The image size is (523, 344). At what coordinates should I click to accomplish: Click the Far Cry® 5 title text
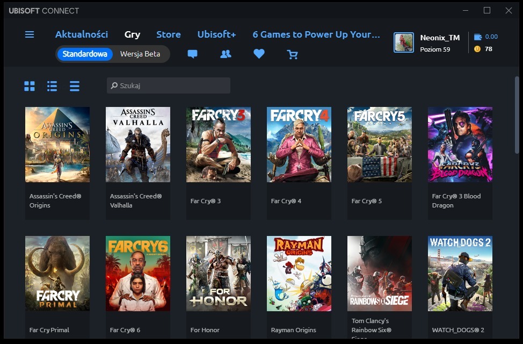[367, 201]
